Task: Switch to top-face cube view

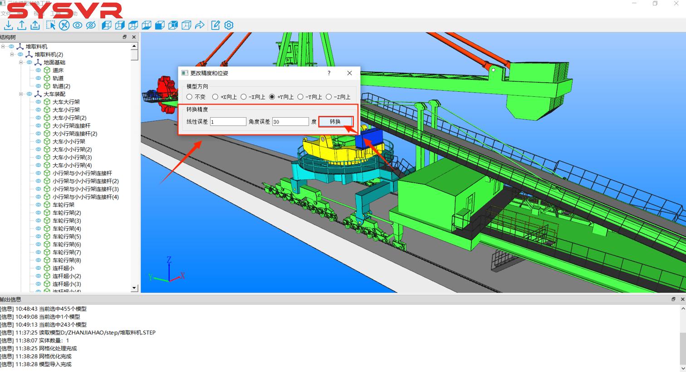Action: (133, 25)
